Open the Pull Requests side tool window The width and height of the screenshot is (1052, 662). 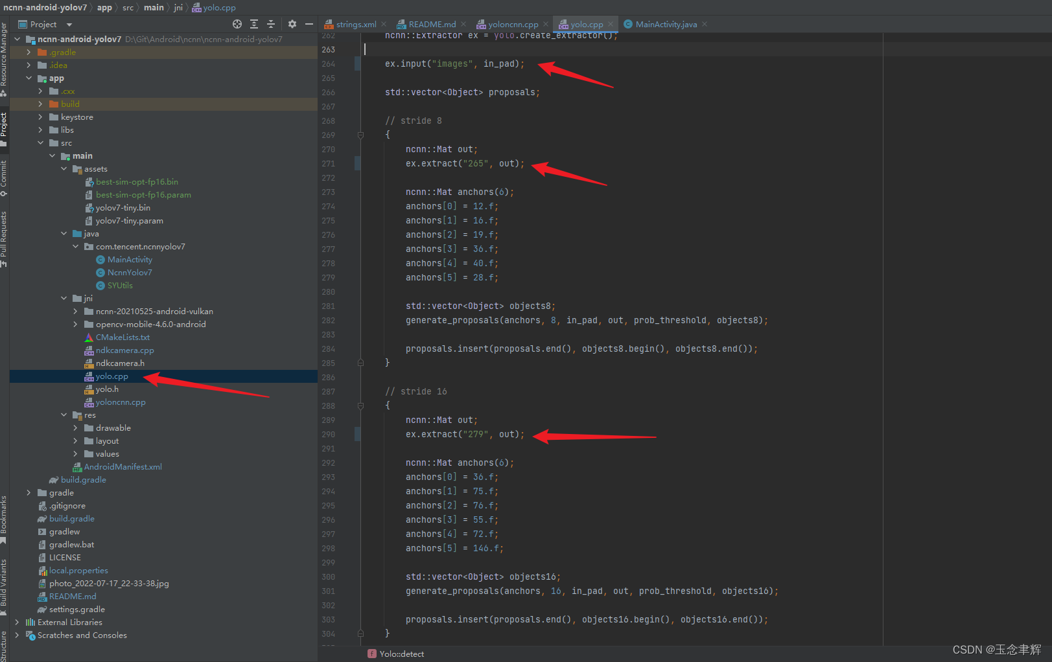(x=4, y=240)
